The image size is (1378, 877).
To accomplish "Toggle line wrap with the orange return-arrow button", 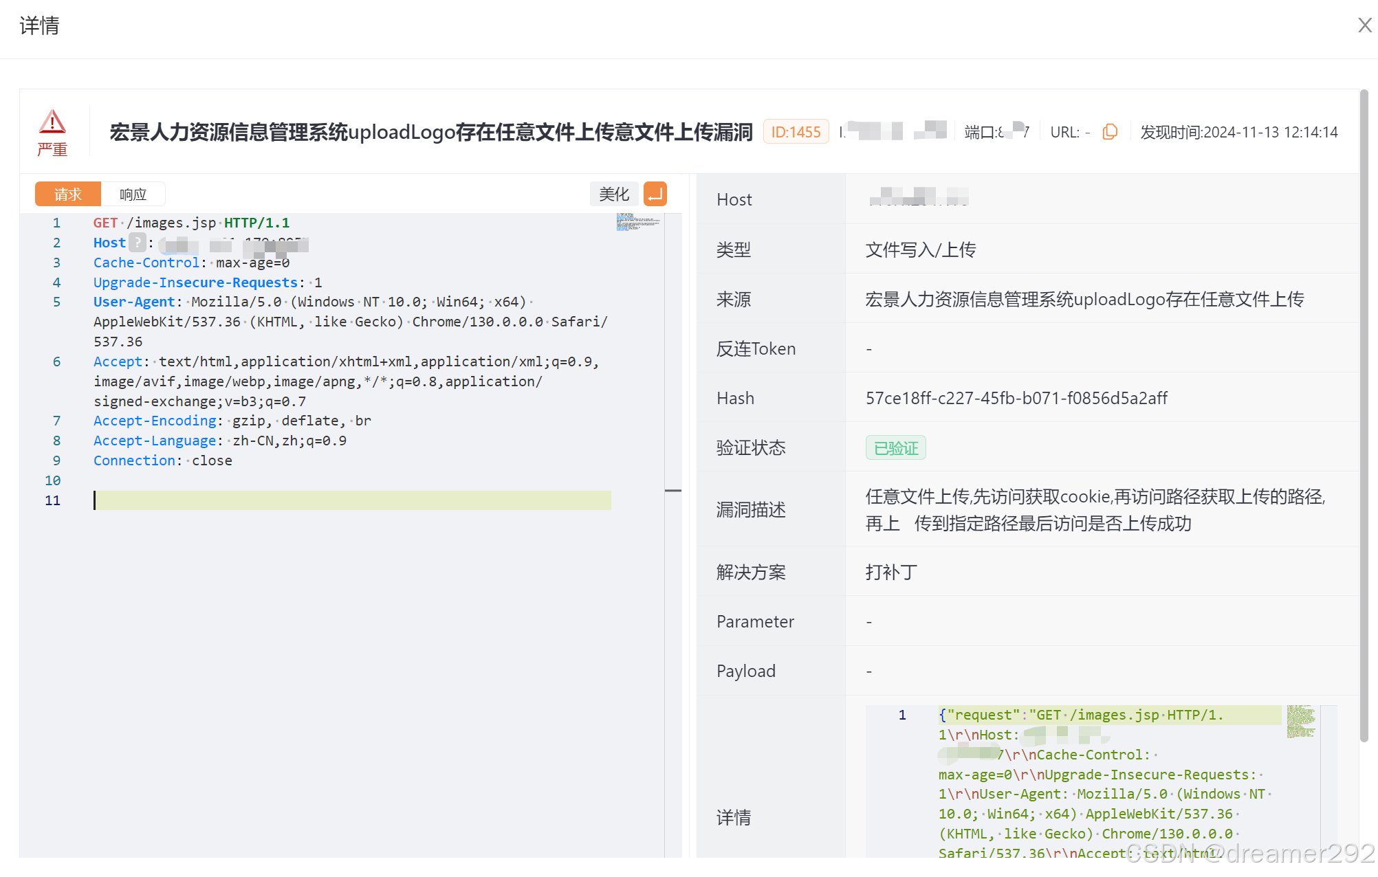I will [x=655, y=195].
